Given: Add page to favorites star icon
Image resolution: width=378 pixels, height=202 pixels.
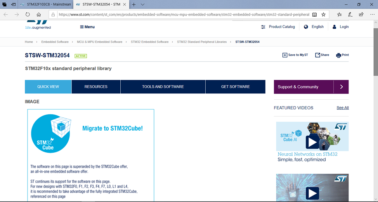Looking at the screenshot, I should tap(324, 14).
